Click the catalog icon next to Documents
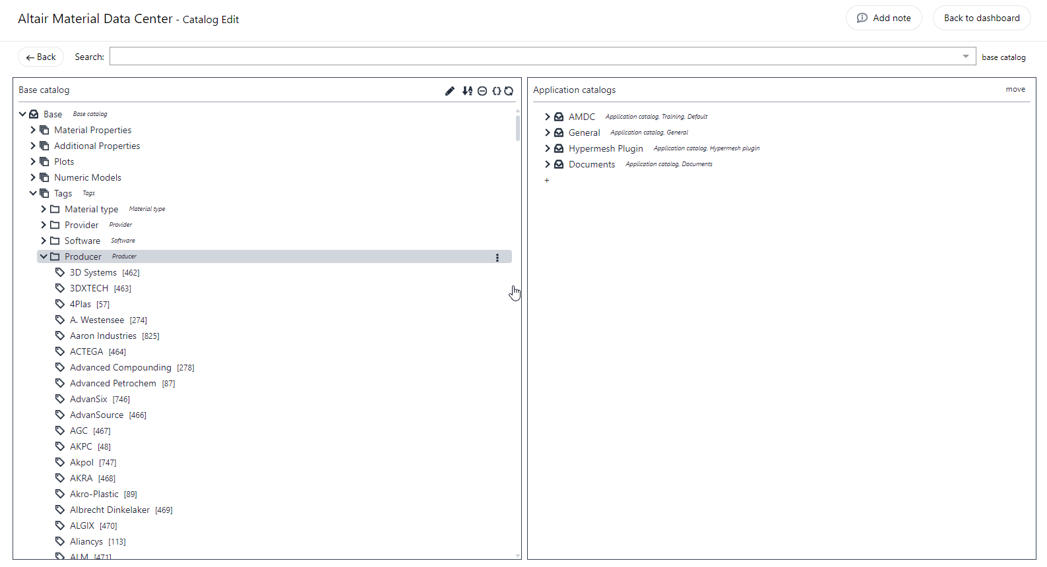The width and height of the screenshot is (1047, 567). 559,164
